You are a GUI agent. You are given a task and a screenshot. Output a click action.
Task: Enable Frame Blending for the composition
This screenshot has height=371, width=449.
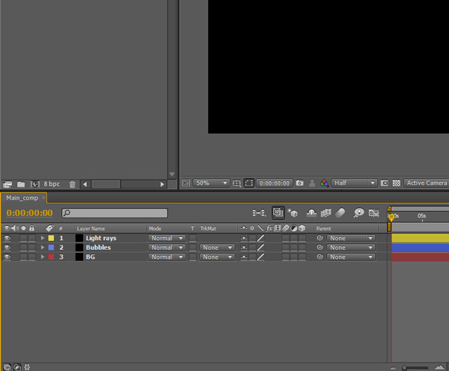[326, 212]
